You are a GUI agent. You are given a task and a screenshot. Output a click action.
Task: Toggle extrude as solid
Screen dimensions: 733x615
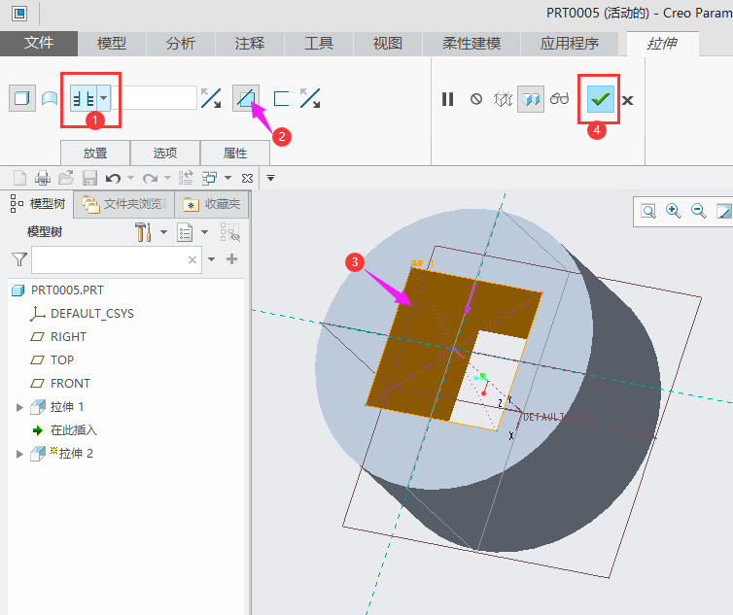tap(20, 98)
